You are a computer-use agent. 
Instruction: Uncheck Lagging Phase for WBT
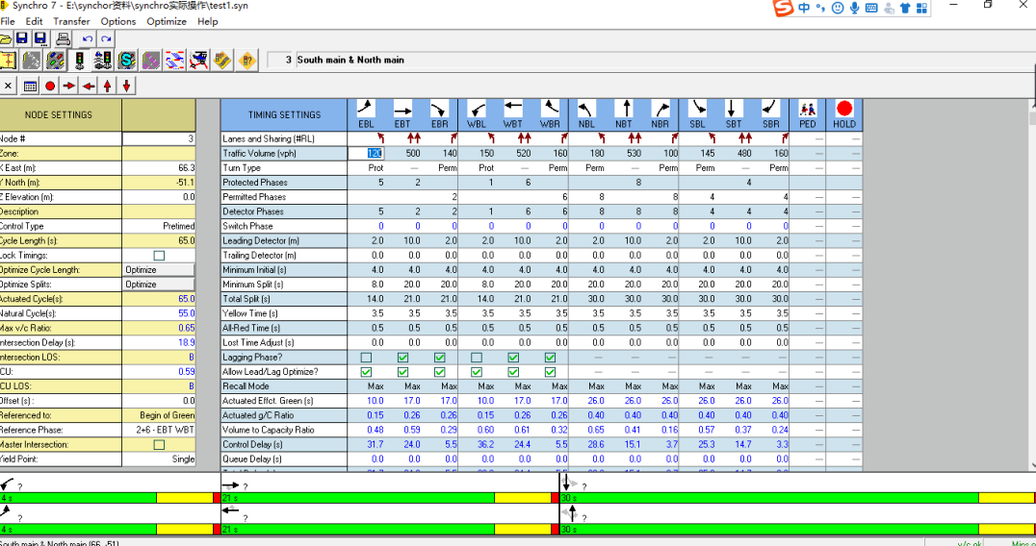(513, 358)
